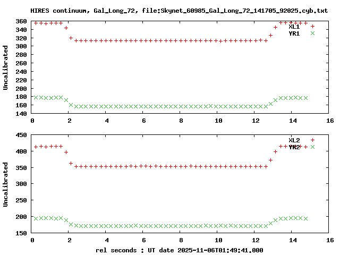Image resolution: width=340 pixels, height=255 pixels.
Task: Click the red plus marker beside XL1 legend
Action: (312, 27)
